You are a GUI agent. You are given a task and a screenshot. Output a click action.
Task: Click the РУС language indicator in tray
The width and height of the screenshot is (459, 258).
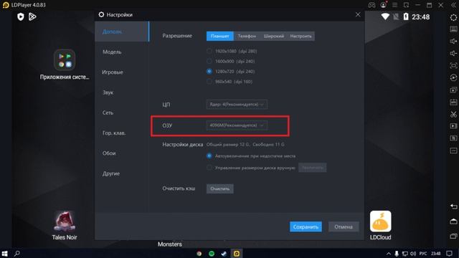click(x=423, y=254)
